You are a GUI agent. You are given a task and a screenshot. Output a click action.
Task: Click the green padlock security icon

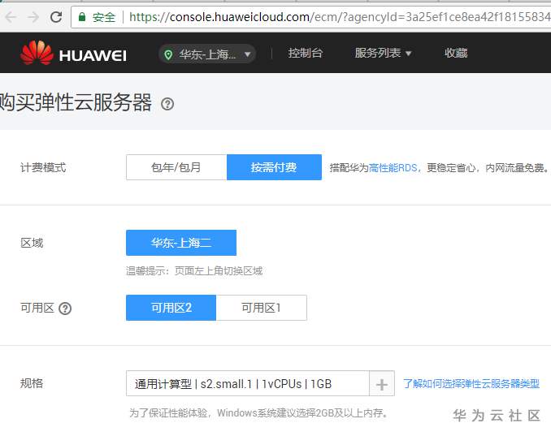tap(82, 17)
